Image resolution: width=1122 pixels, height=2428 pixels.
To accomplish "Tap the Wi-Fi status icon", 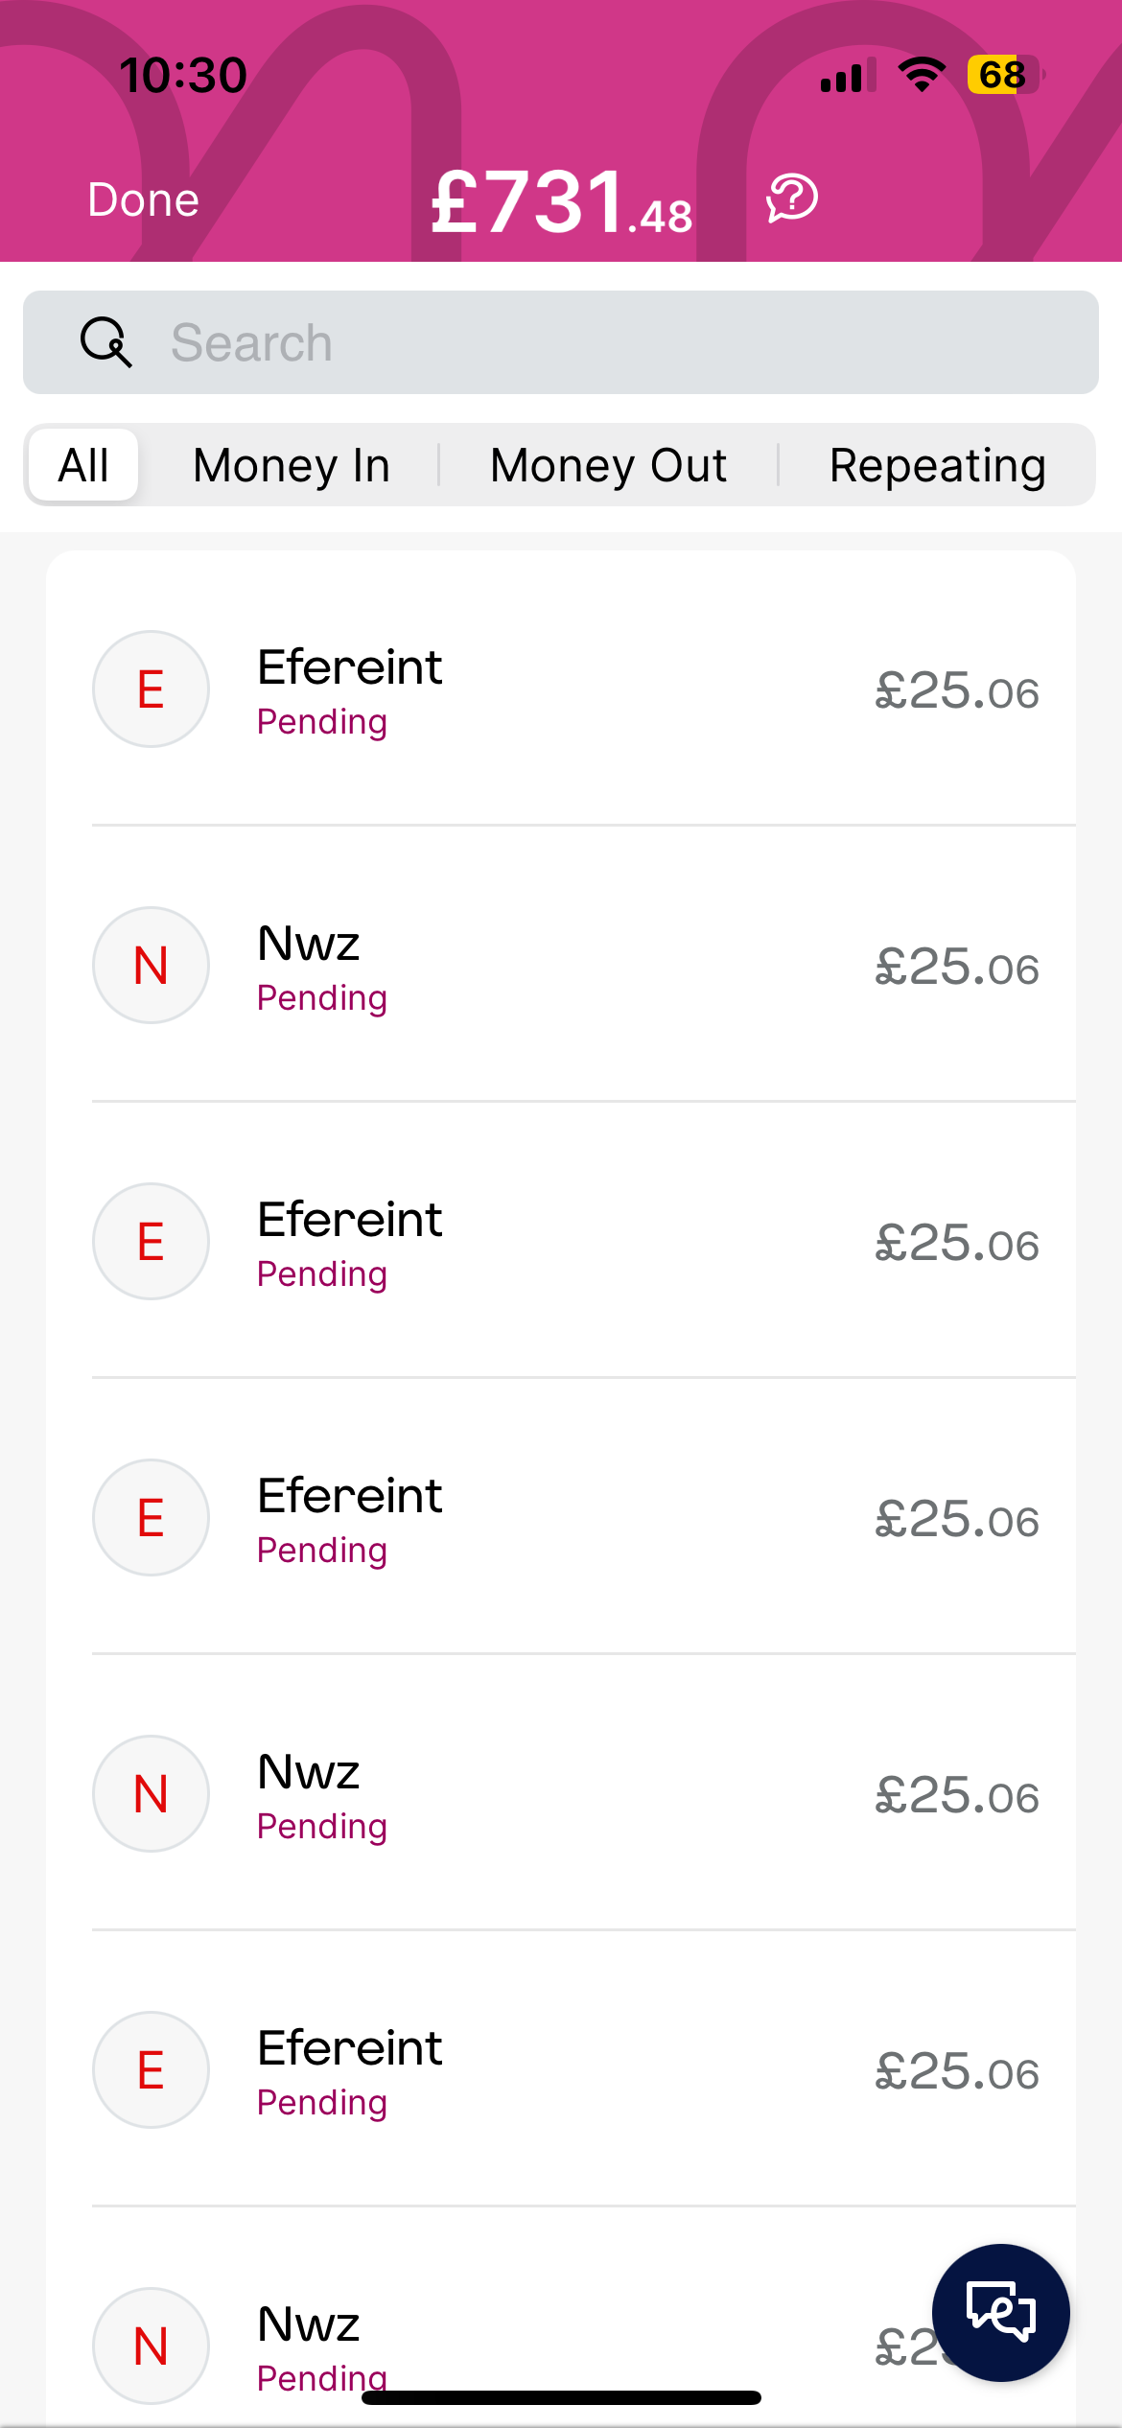I will (x=922, y=75).
